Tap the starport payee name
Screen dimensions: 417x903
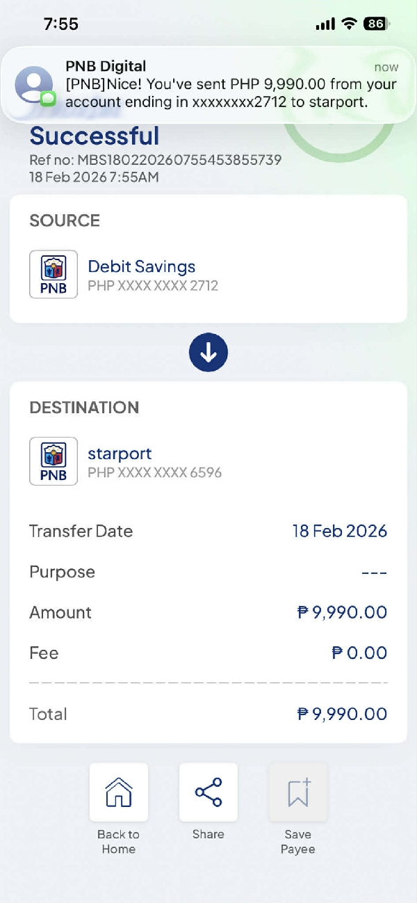120,454
